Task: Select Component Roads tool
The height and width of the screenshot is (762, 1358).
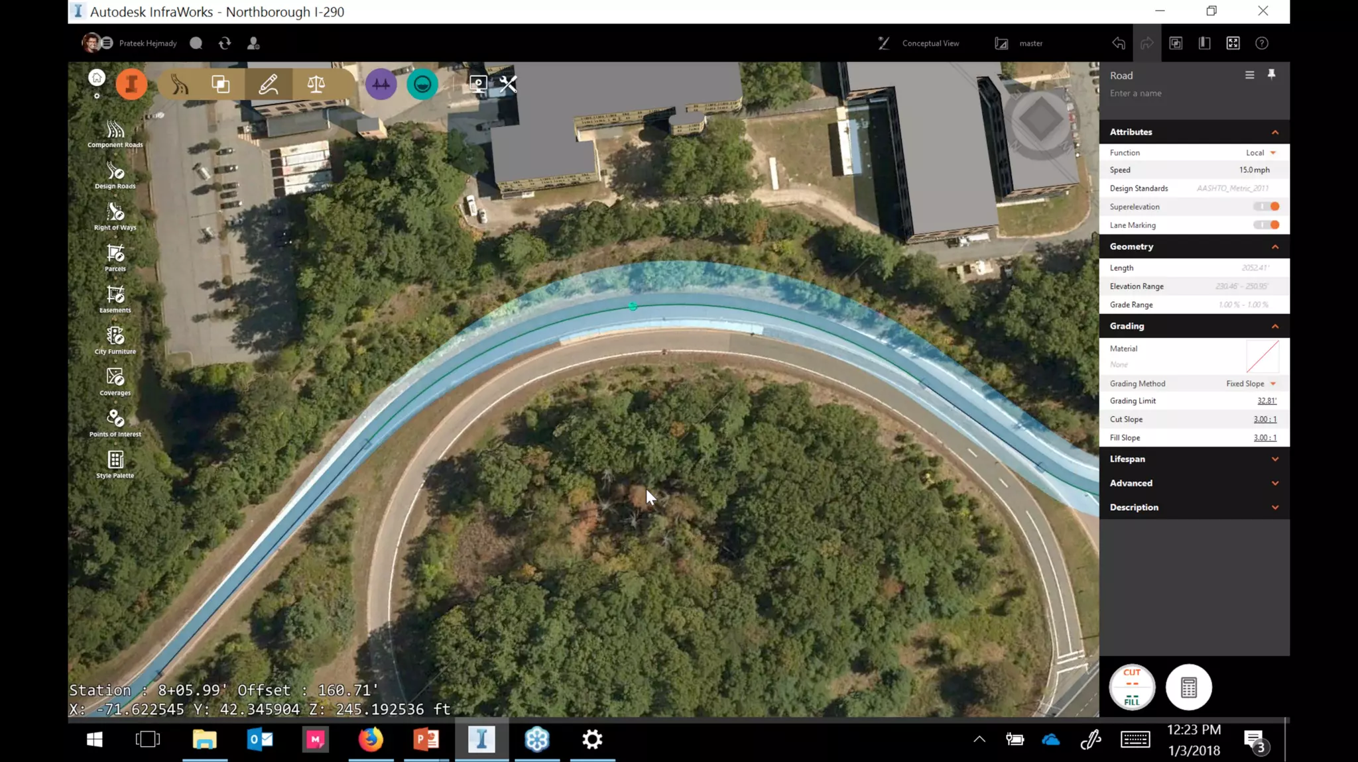Action: tap(115, 135)
